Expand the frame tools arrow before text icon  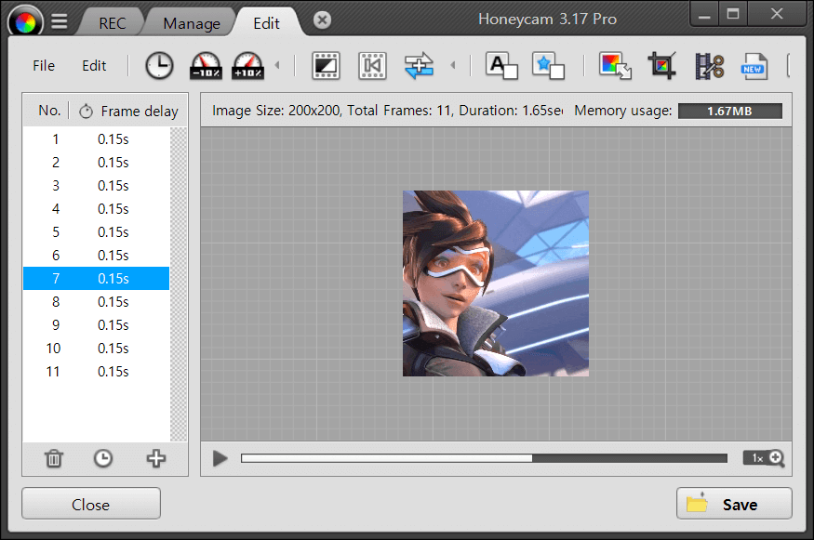coord(453,65)
